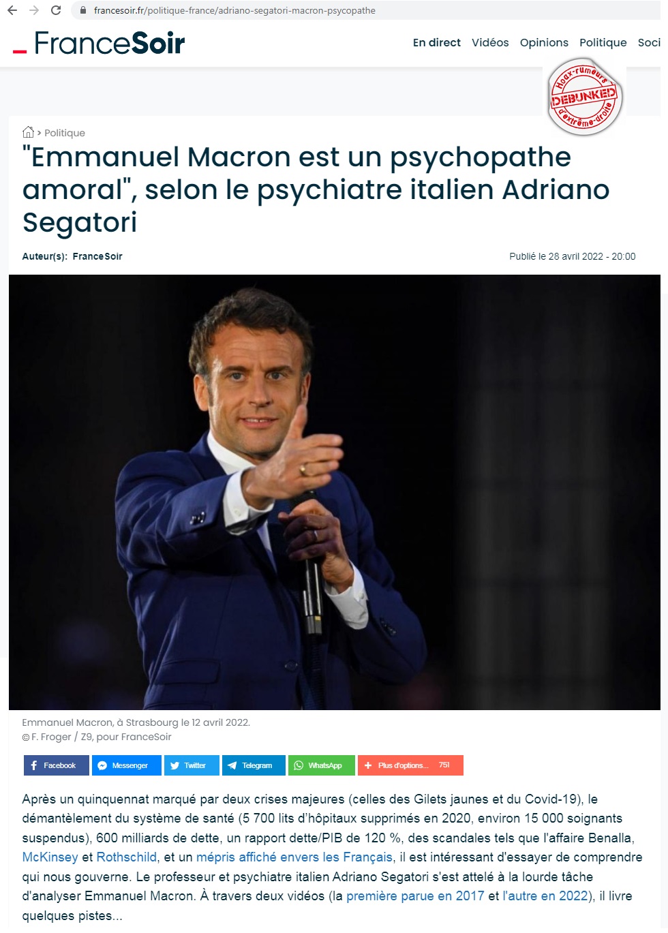The height and width of the screenshot is (933, 668).
Task: Open the Opinions menu item
Action: point(544,42)
